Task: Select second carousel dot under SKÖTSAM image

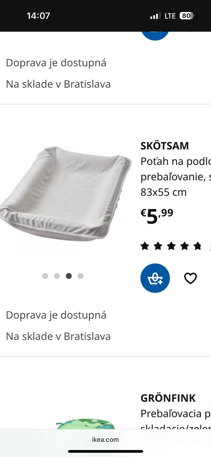Action: click(x=57, y=276)
